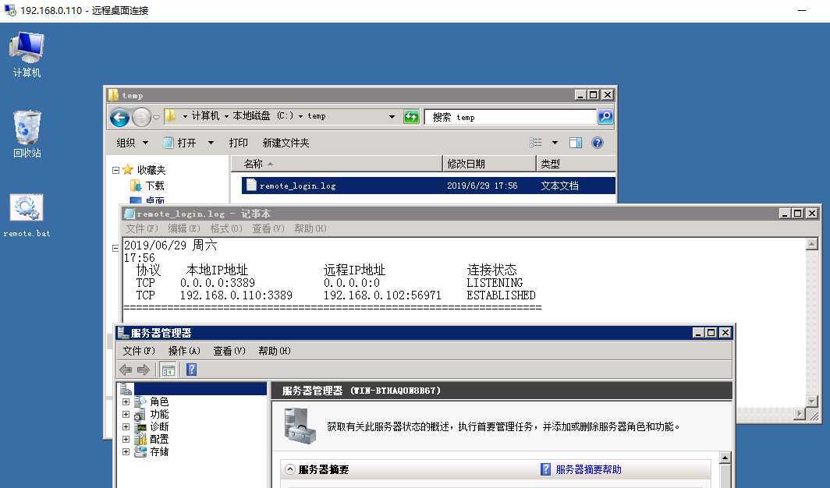
Task: Minimize the remote desktop connection window
Action: (x=802, y=10)
